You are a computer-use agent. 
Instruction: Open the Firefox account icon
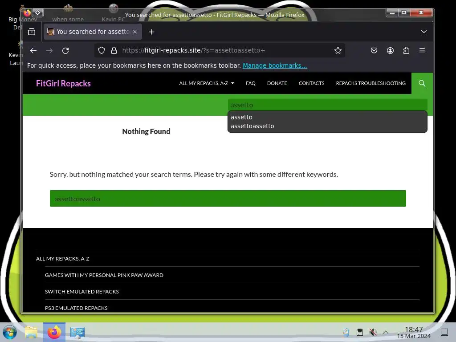click(390, 50)
